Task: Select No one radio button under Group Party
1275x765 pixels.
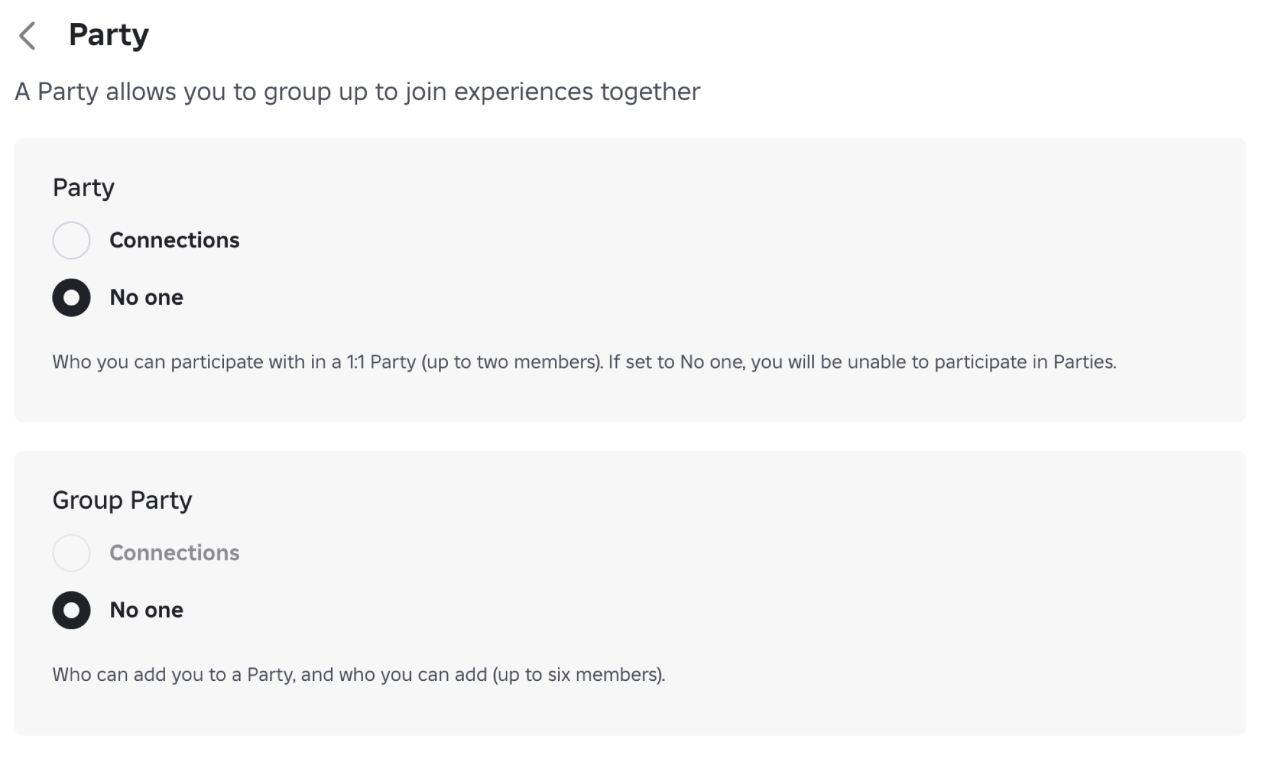Action: [x=71, y=610]
